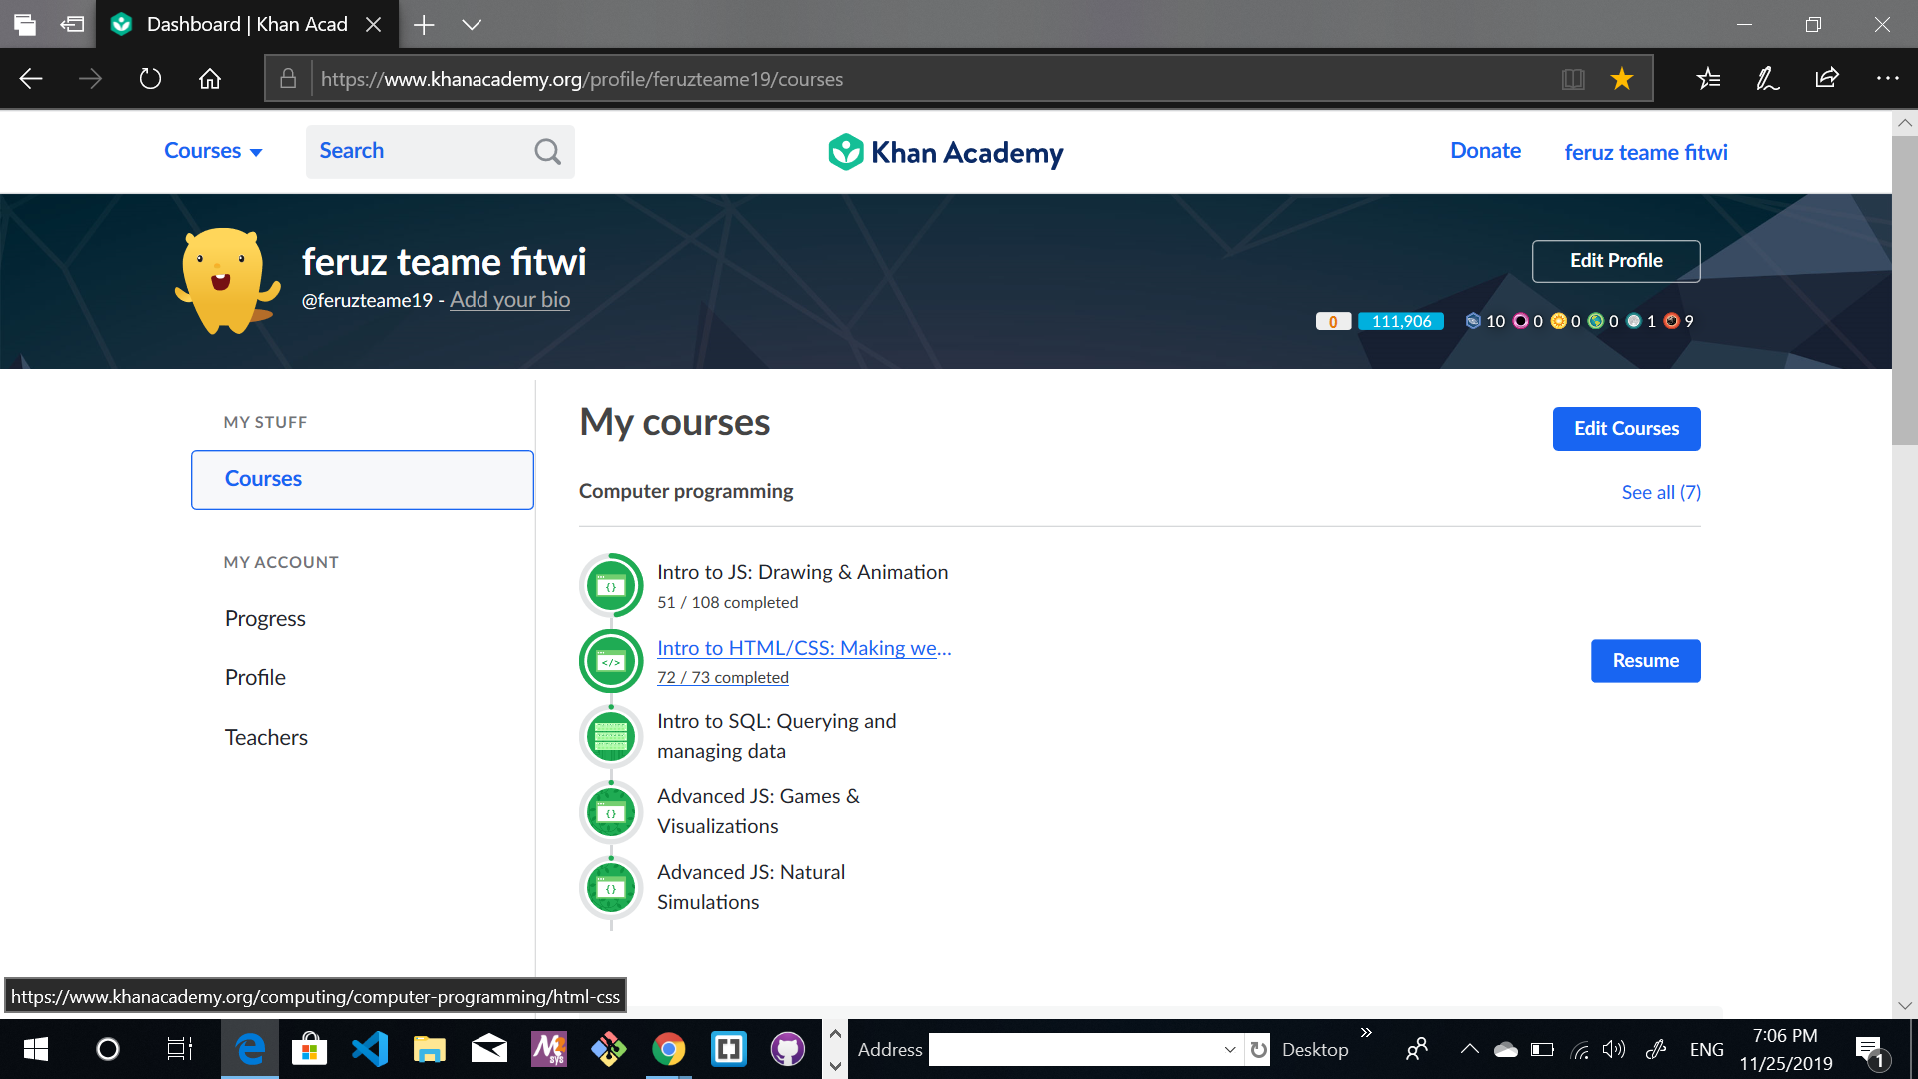This screenshot has width=1918, height=1079.
Task: Open the Favorites hub icon
Action: (x=1708, y=79)
